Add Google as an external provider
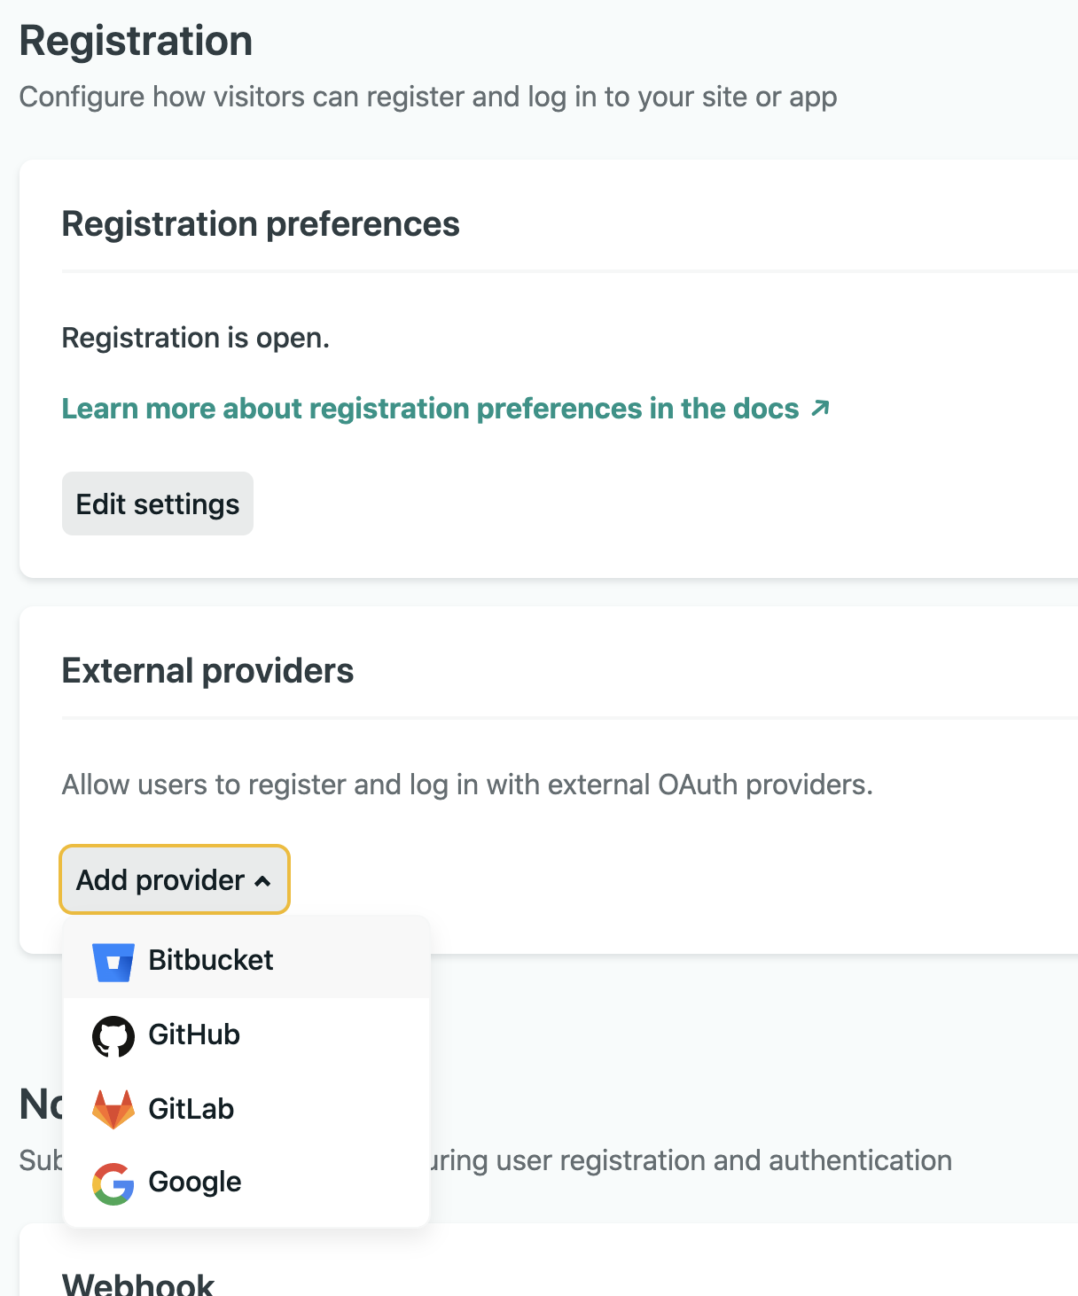Image resolution: width=1078 pixels, height=1296 pixels. (195, 1183)
